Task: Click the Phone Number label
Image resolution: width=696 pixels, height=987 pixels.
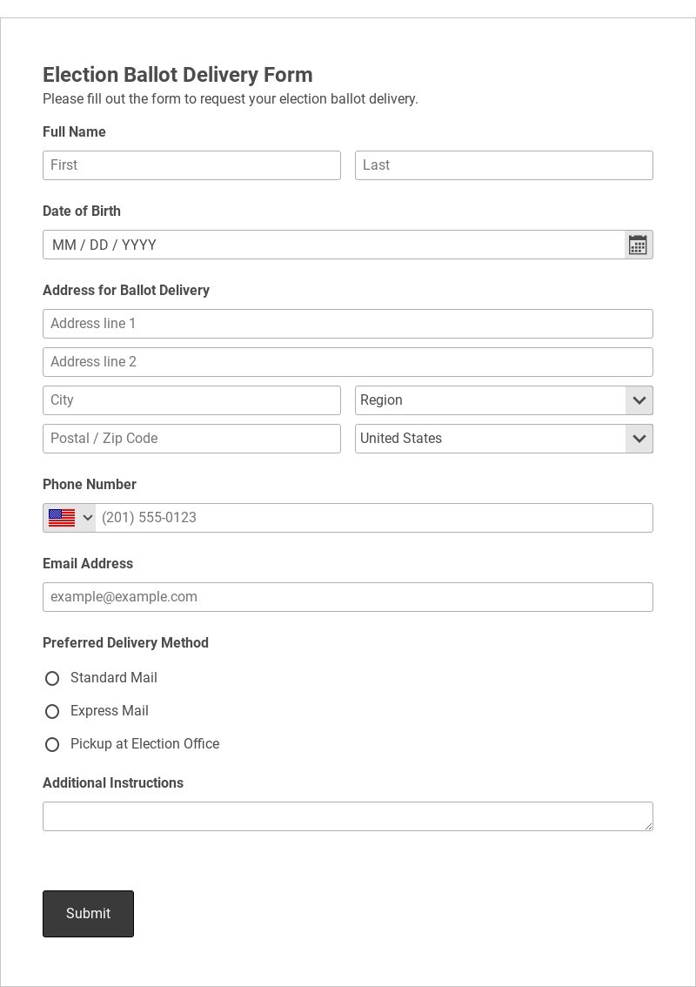Action: (x=90, y=484)
